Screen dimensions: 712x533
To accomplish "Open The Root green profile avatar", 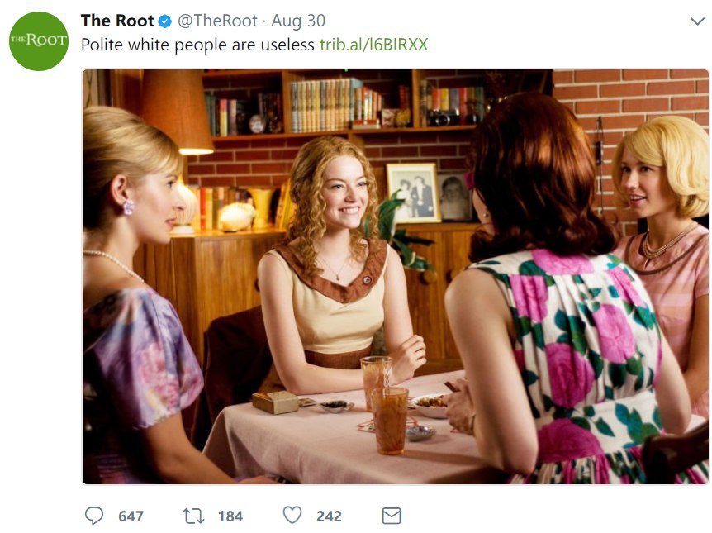I will pos(39,41).
